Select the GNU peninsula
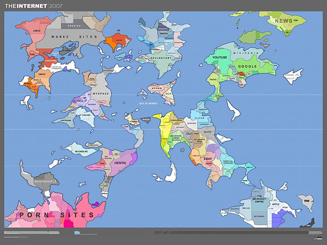The width and height of the screenshot is (327, 245). click(32, 54)
